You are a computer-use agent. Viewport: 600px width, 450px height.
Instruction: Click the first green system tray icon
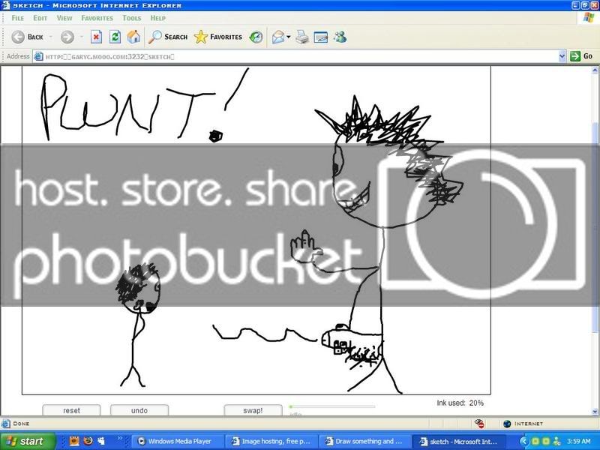tap(535, 442)
